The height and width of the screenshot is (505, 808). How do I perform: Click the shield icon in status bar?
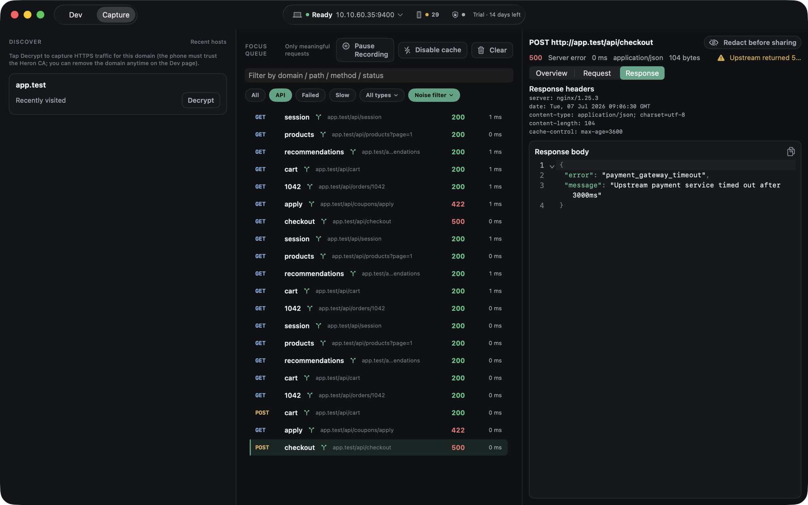(455, 15)
